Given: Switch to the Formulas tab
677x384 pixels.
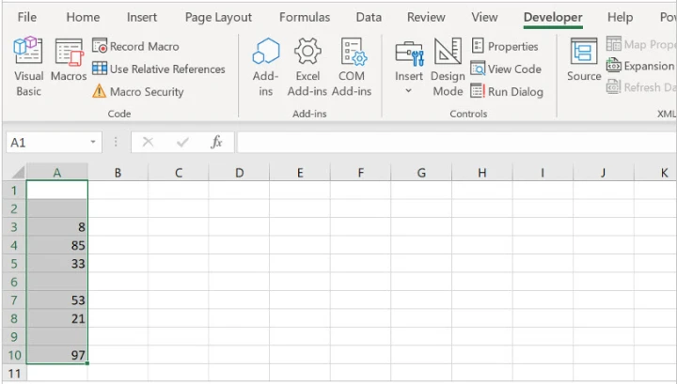Looking at the screenshot, I should (305, 17).
